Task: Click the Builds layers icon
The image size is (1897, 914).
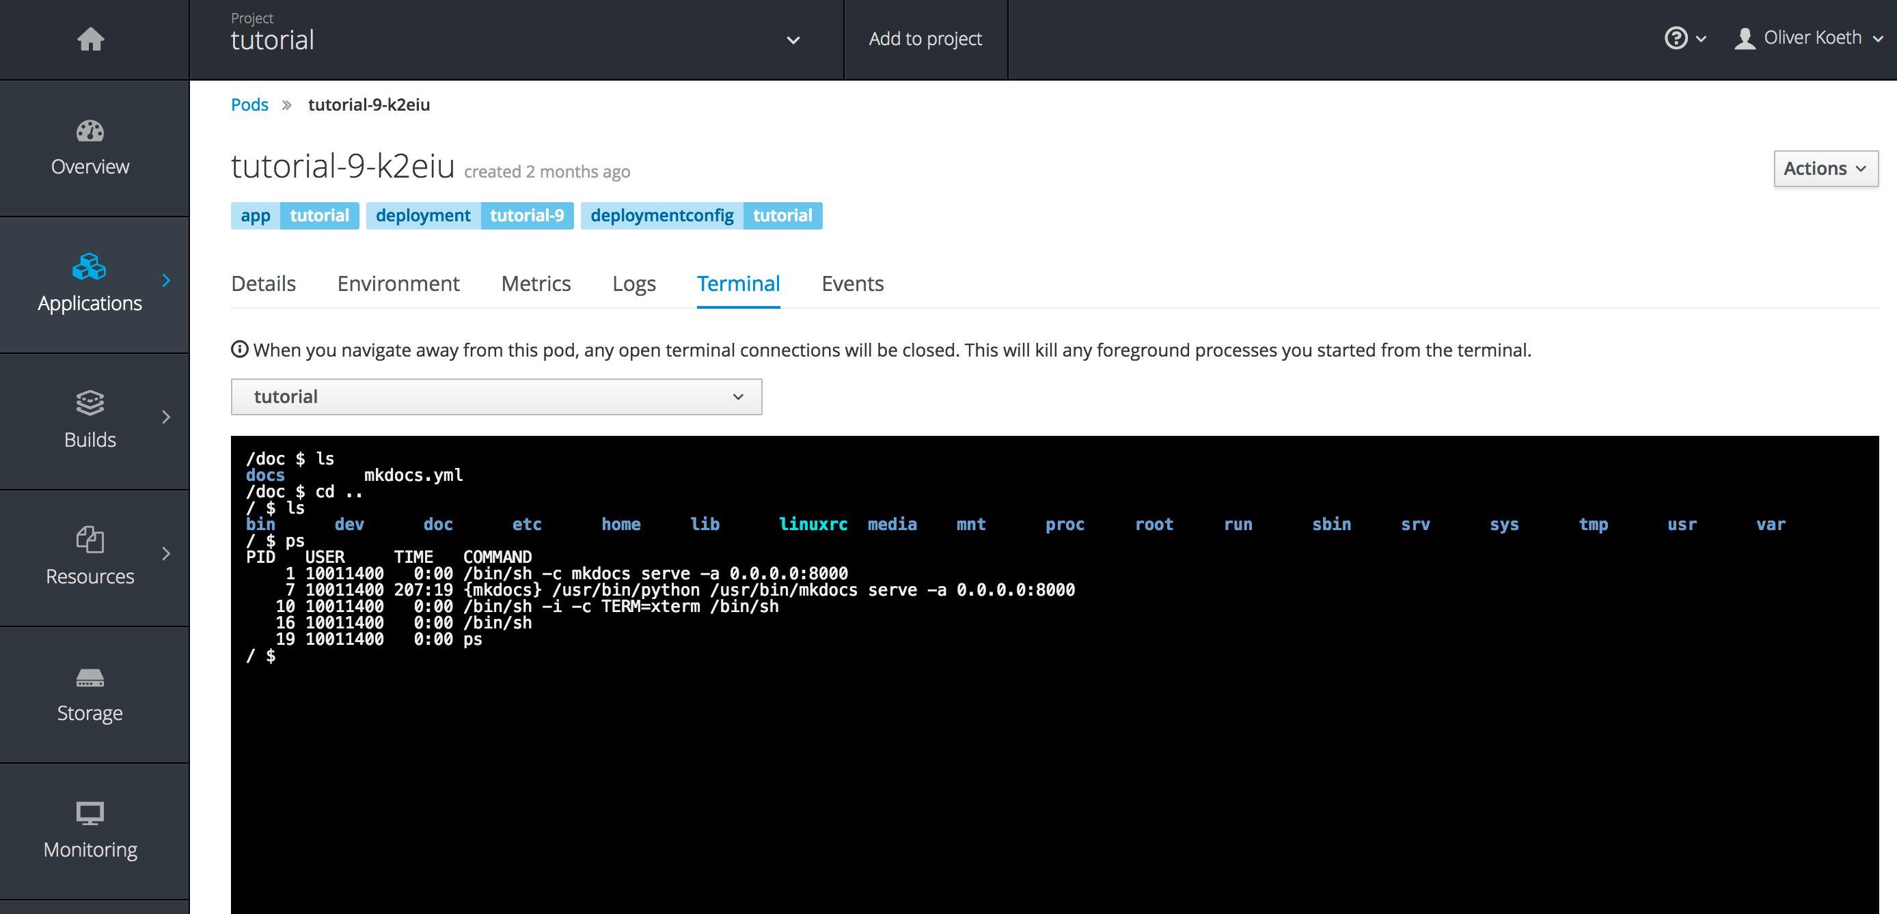Action: [x=90, y=403]
